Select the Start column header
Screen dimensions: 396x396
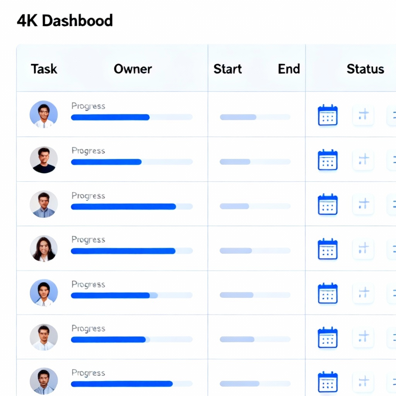(x=228, y=69)
